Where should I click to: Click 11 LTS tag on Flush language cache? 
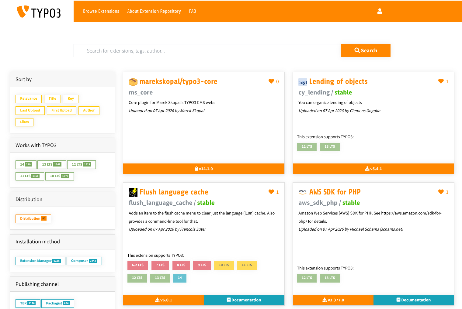(247, 266)
